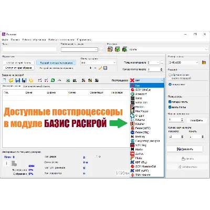Select the filled blue radio button in right panel
The height and width of the screenshot is (210, 210).
pos(170,85)
